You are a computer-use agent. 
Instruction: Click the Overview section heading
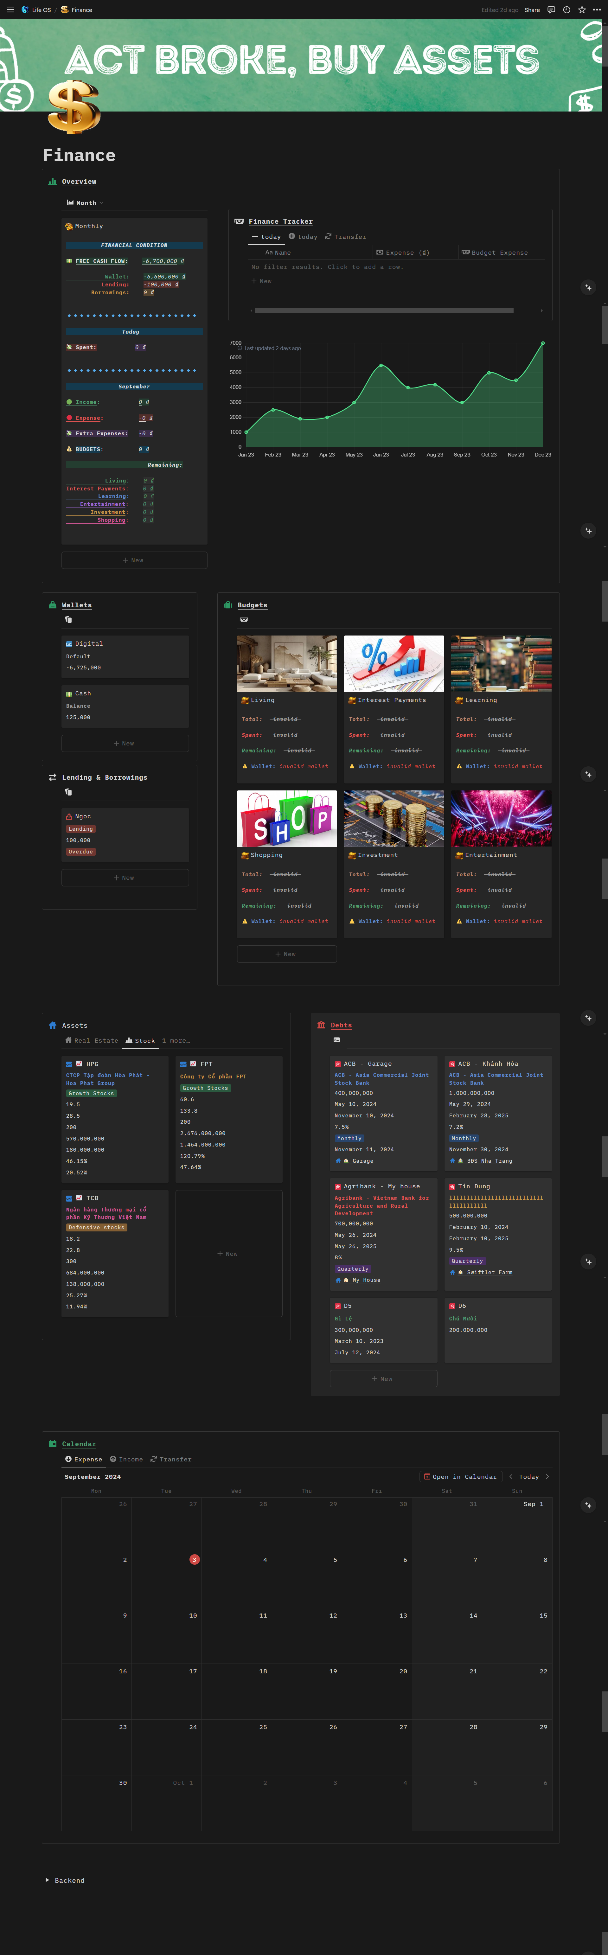(x=79, y=182)
